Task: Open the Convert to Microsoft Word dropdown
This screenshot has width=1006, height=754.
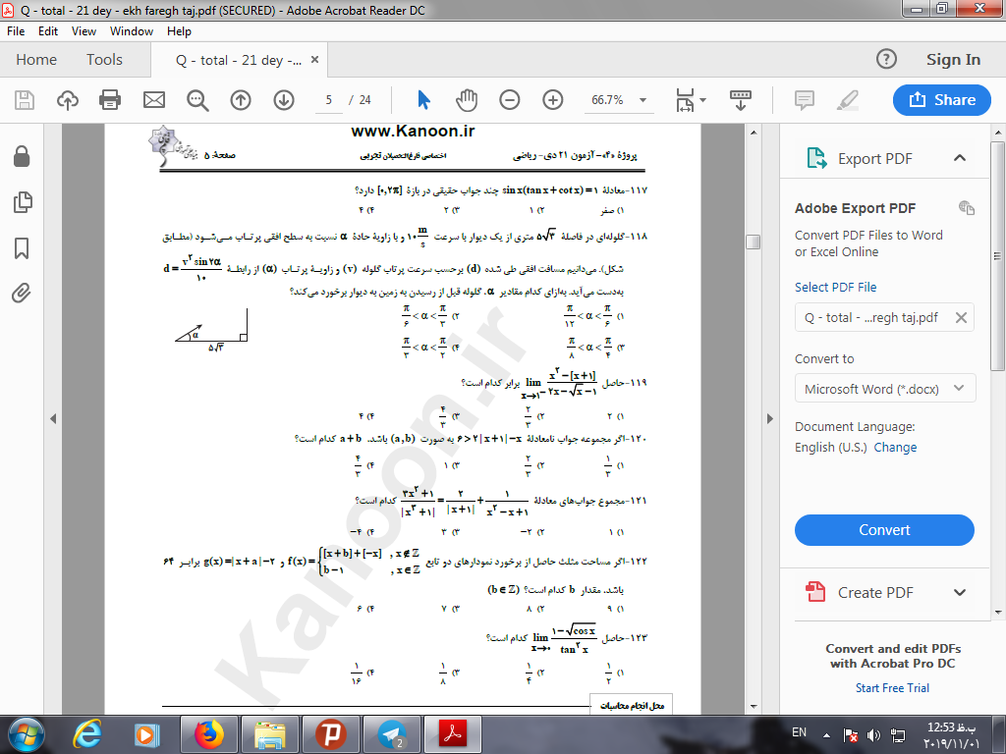Action: pos(884,389)
